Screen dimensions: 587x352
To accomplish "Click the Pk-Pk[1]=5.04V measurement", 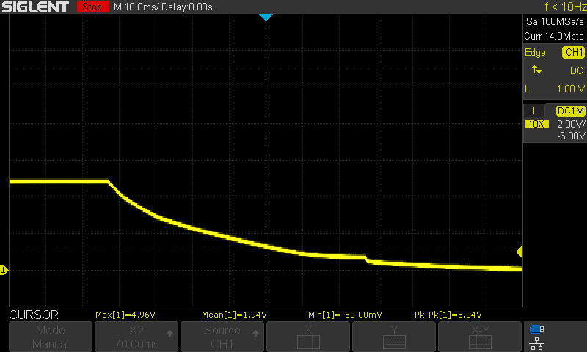I will tap(448, 315).
